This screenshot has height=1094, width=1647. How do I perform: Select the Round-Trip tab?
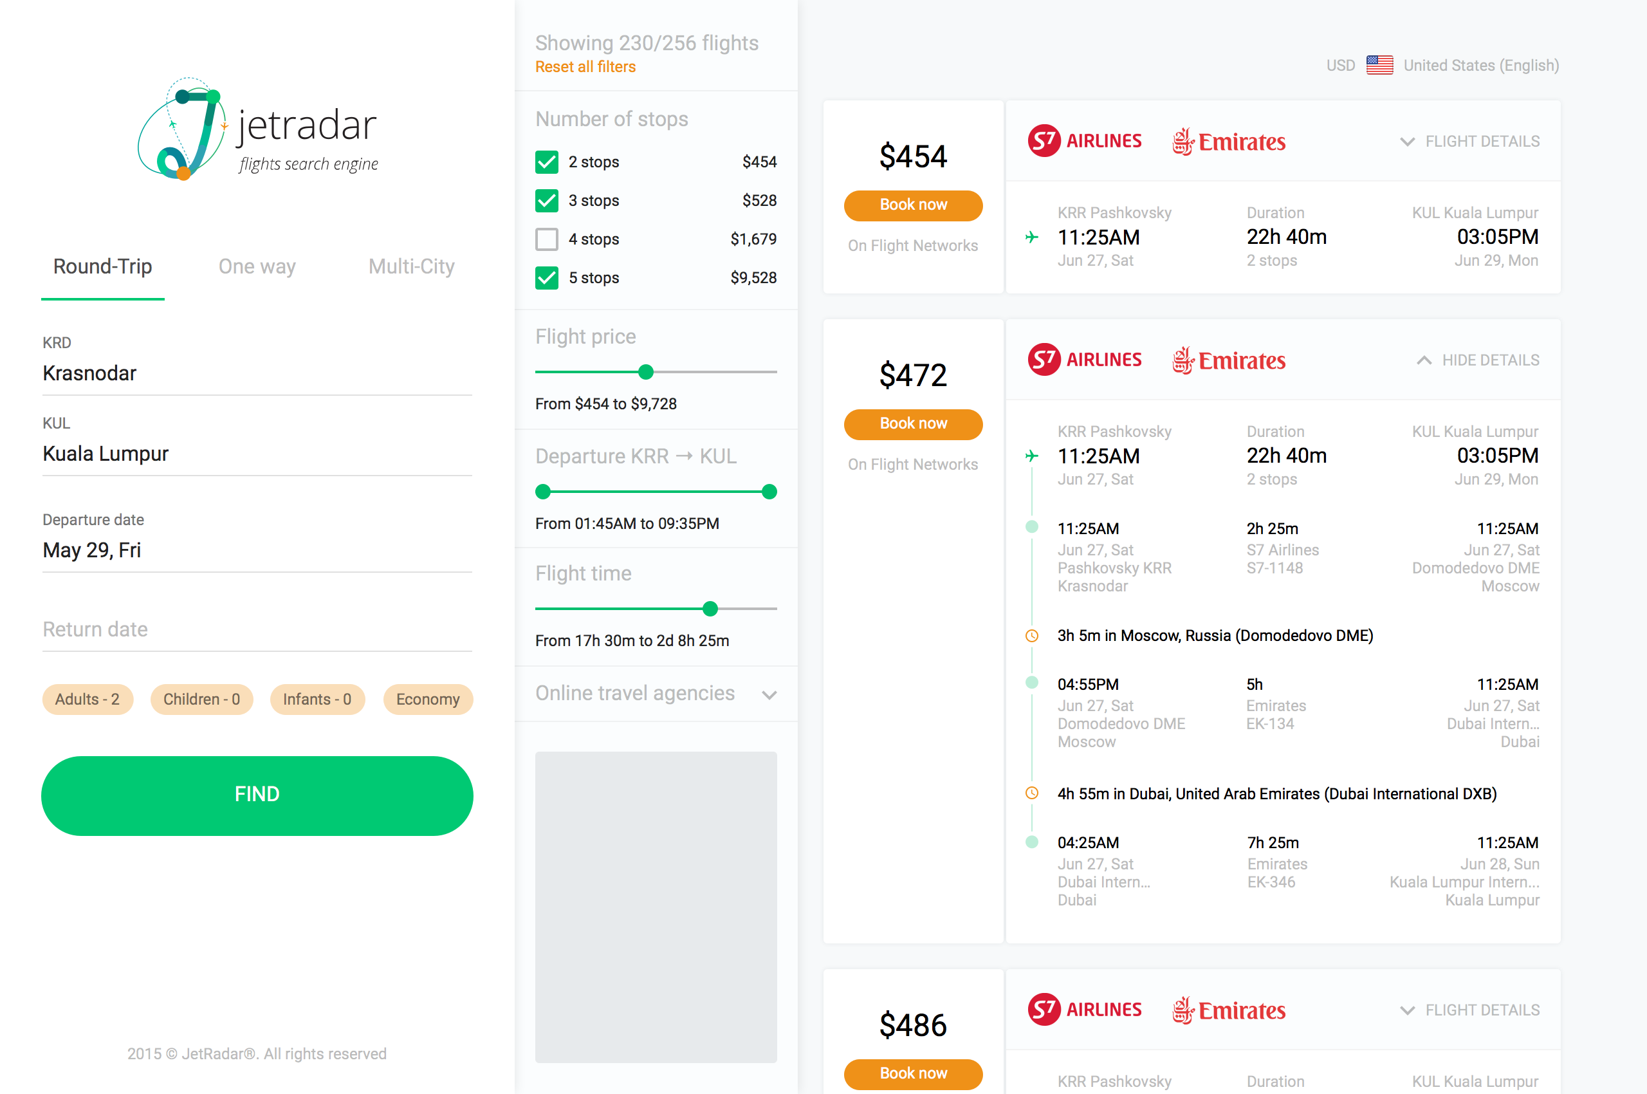(102, 266)
